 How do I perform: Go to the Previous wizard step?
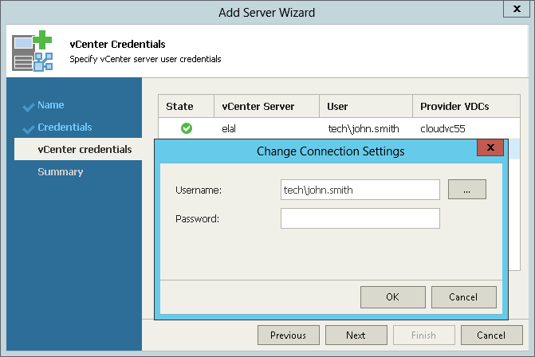[289, 335]
